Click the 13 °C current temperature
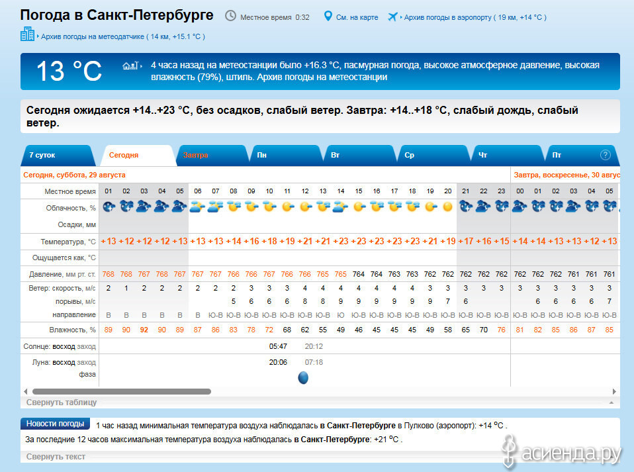 tap(69, 71)
